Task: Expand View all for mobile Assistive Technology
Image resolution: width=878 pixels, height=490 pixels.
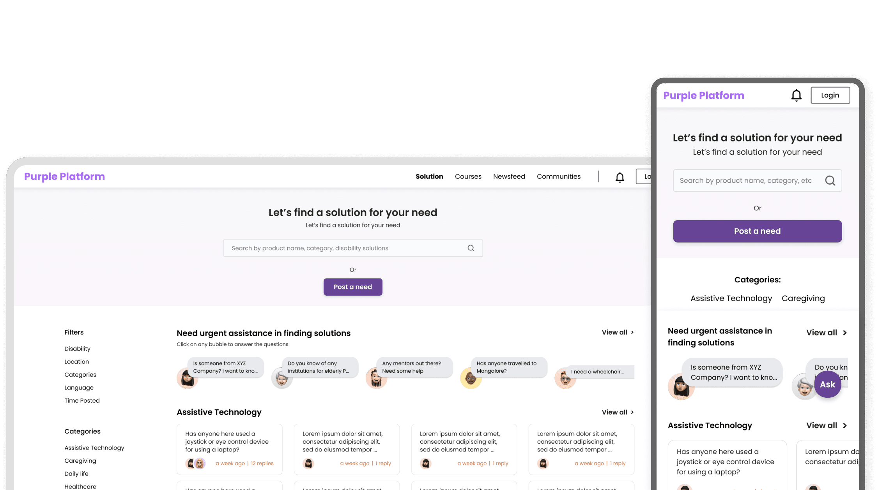Action: [827, 425]
